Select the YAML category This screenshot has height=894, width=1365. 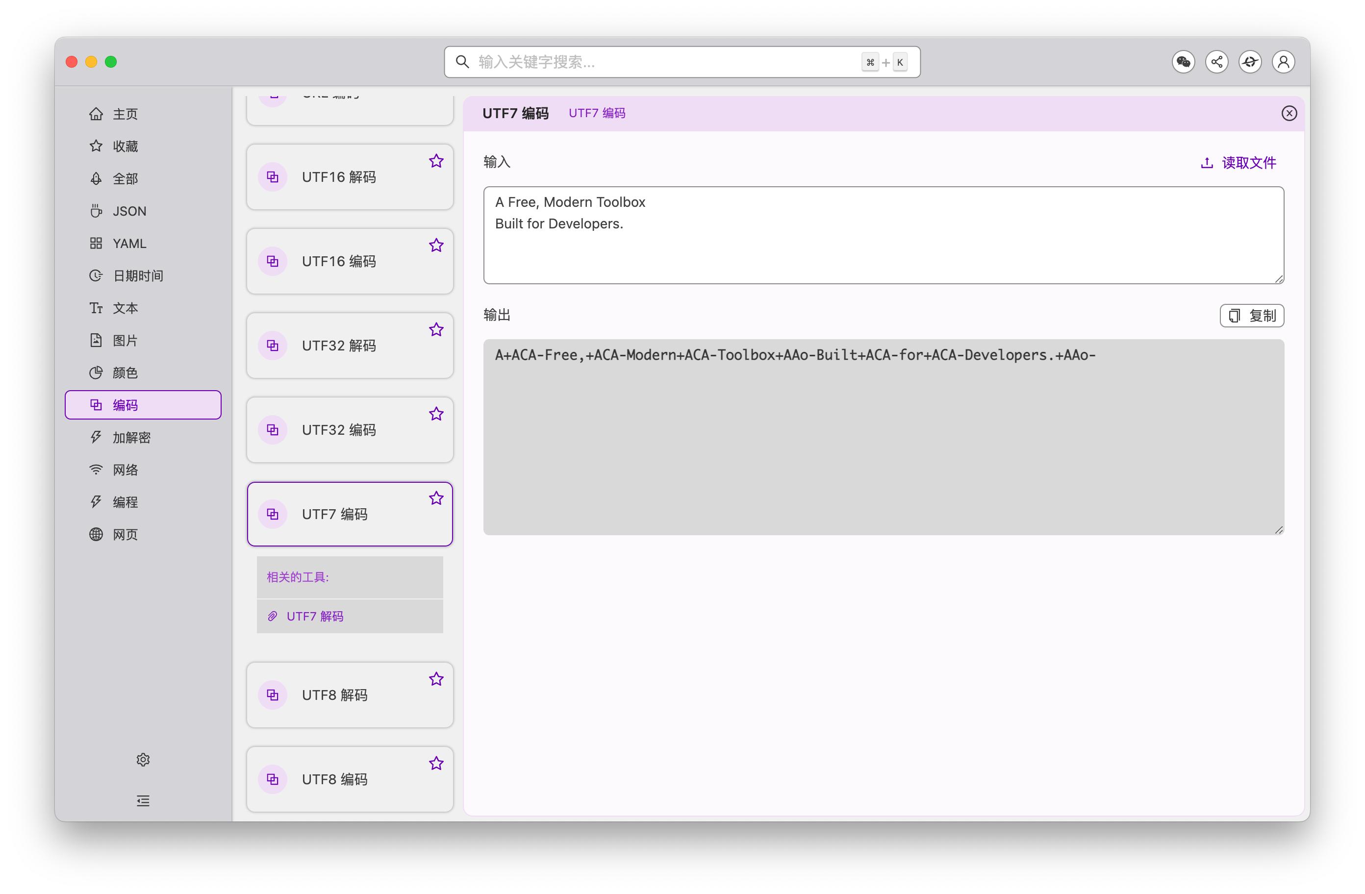coord(143,244)
